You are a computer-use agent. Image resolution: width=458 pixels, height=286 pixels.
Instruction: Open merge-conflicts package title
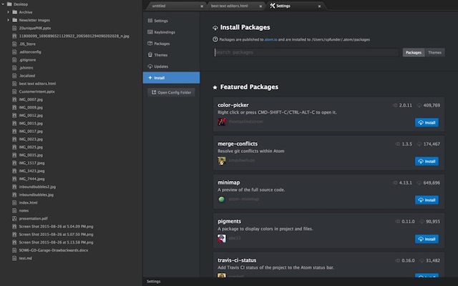pyautogui.click(x=238, y=144)
